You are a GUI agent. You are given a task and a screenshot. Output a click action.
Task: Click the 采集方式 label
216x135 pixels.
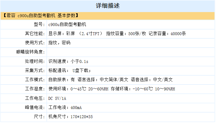(35, 70)
